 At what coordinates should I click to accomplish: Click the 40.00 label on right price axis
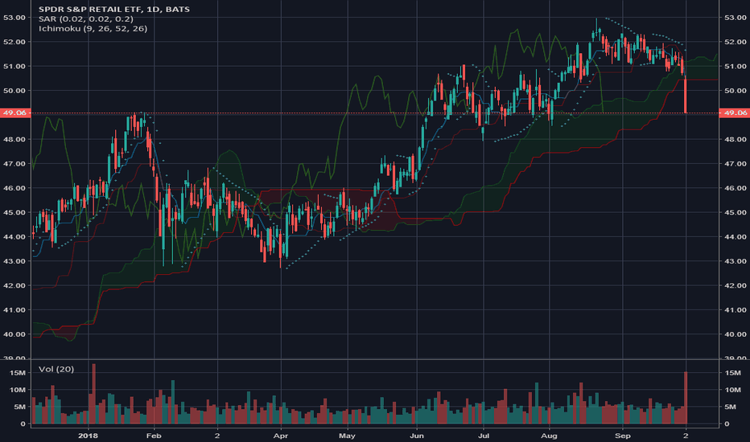click(736, 334)
